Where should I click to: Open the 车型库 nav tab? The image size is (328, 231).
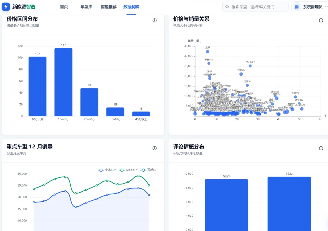tap(86, 7)
